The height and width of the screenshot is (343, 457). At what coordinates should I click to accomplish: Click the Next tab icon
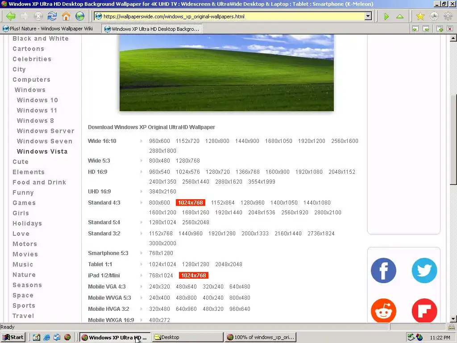pyautogui.click(x=426, y=29)
